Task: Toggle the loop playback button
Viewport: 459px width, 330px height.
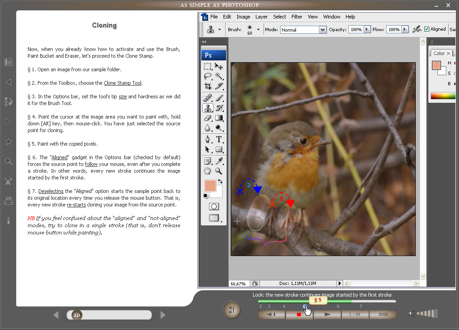Action: click(x=383, y=315)
